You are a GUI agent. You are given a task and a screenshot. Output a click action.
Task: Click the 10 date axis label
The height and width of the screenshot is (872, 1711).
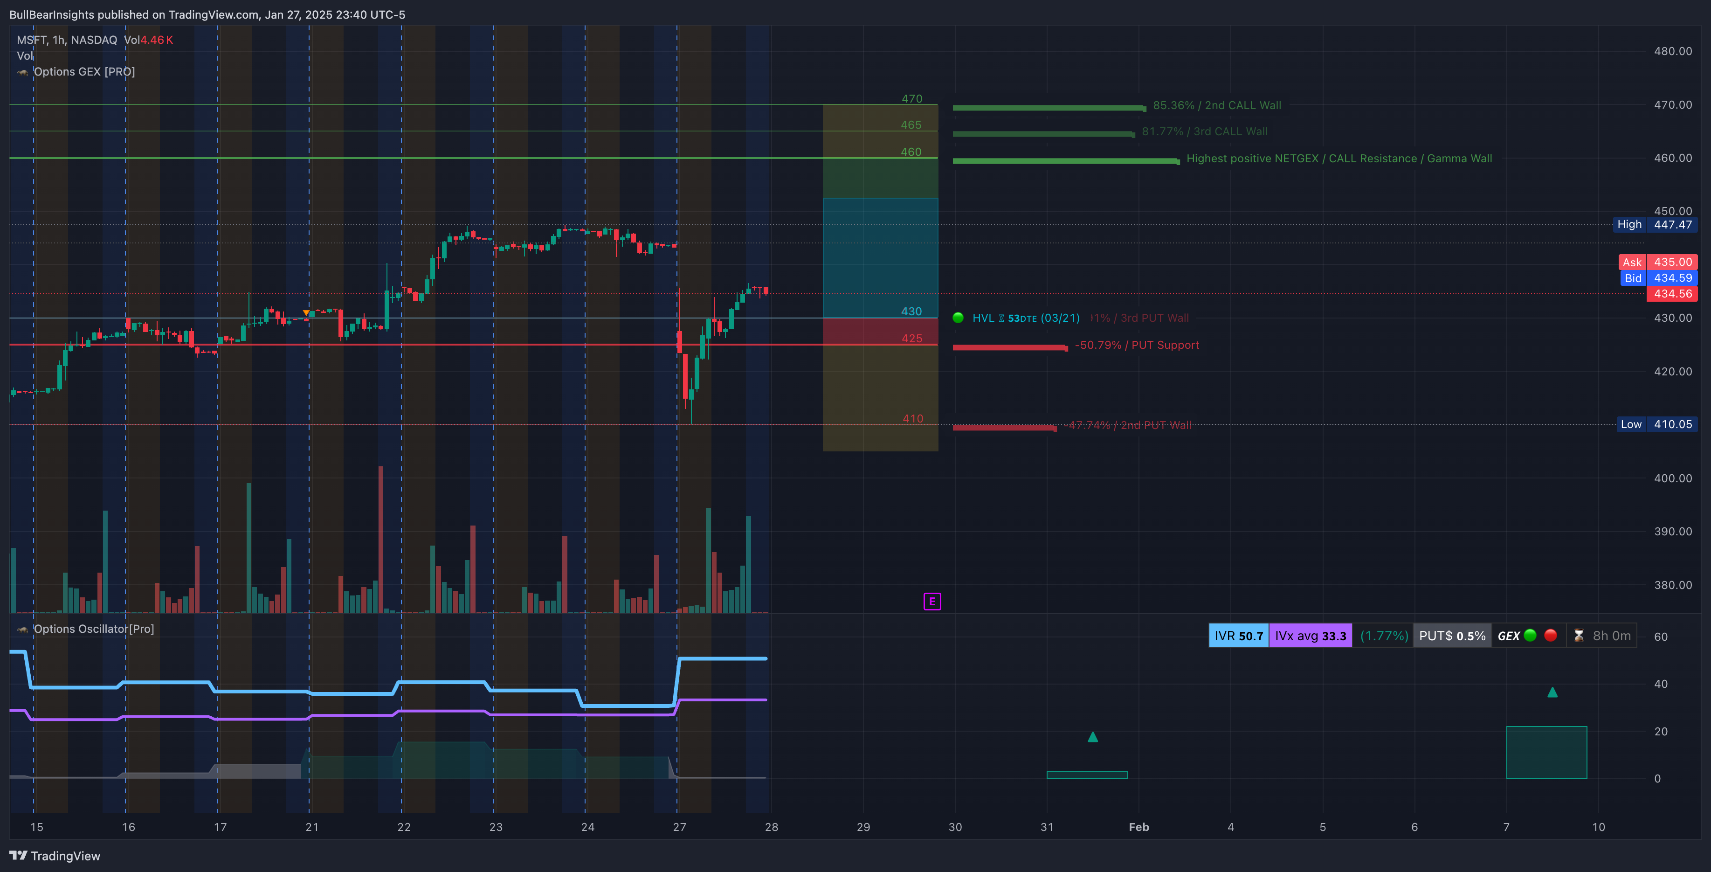click(1598, 827)
